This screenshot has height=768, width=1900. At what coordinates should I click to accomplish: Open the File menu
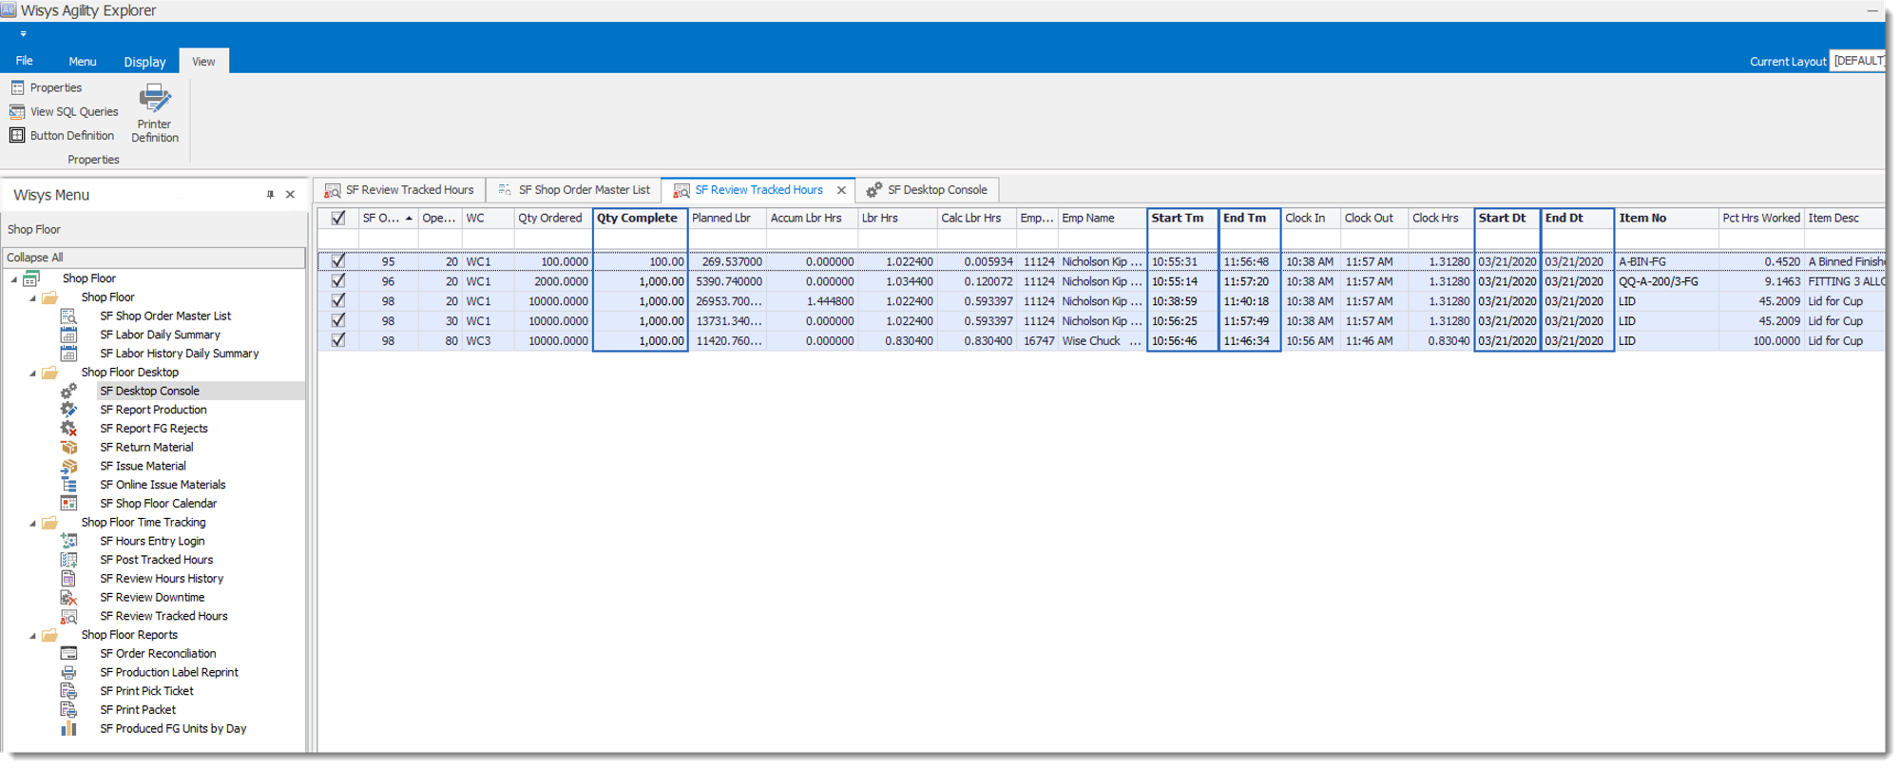(25, 61)
